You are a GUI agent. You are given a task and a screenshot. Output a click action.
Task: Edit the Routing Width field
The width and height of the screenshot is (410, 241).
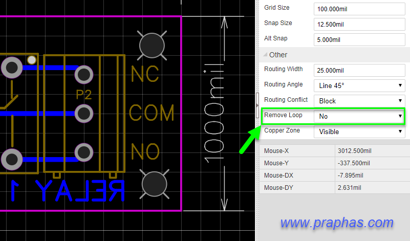point(359,70)
